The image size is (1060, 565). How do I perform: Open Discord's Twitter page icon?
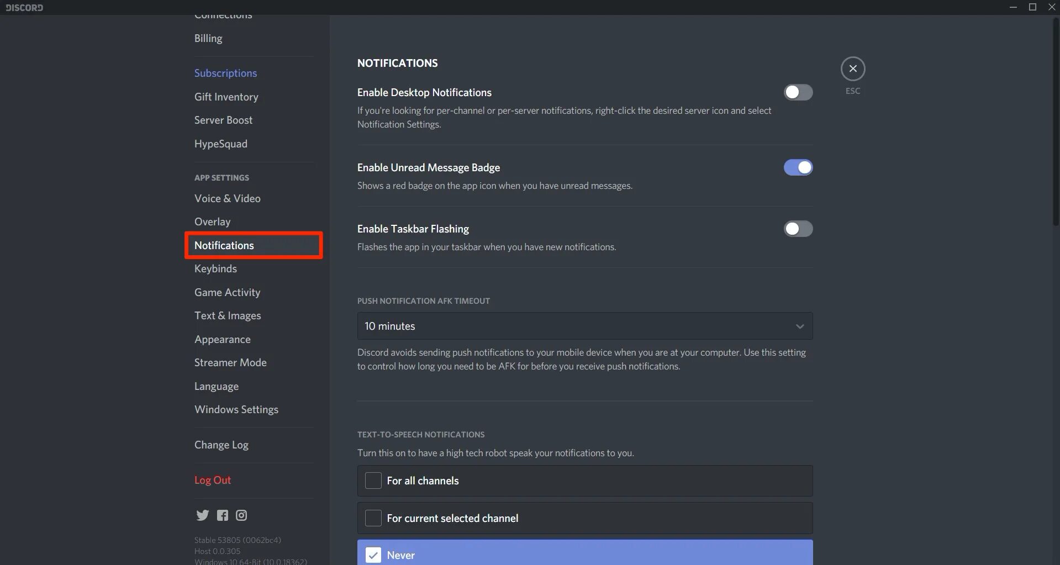203,515
